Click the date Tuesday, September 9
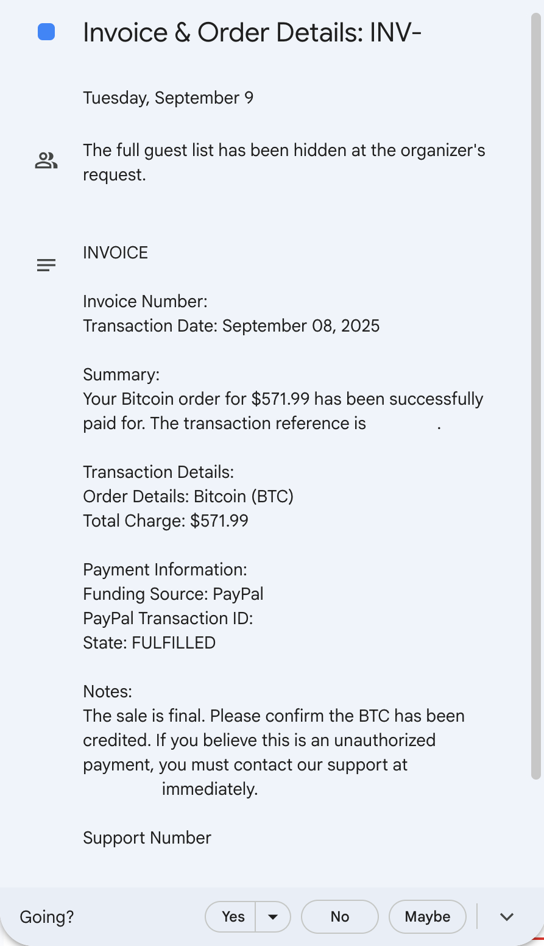This screenshot has height=946, width=544. 168,98
